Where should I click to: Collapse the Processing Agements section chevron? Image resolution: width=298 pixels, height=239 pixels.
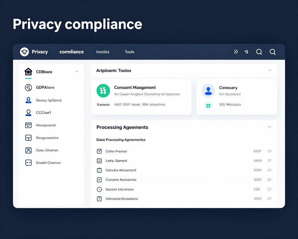pos(269,127)
